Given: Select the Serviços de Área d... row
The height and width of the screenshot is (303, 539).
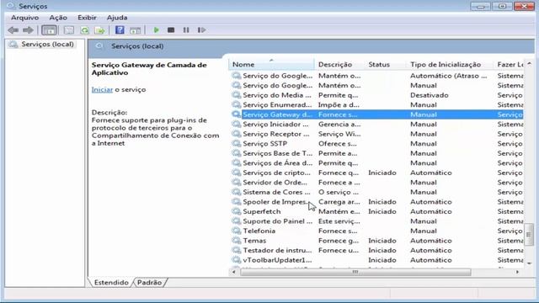Looking at the screenshot, I should [x=377, y=162].
